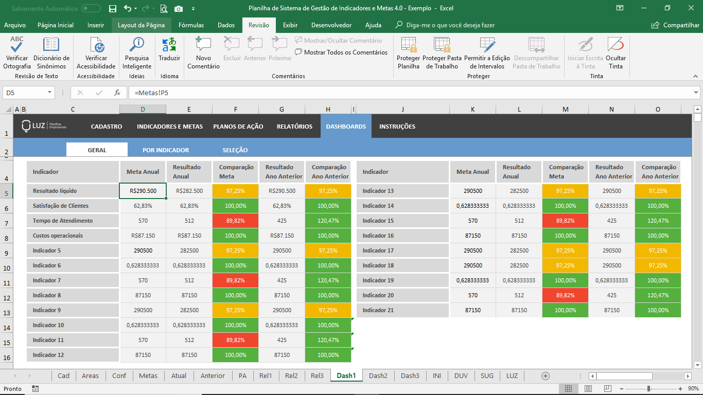Click Verificar Acessibilidade icon

(96, 53)
